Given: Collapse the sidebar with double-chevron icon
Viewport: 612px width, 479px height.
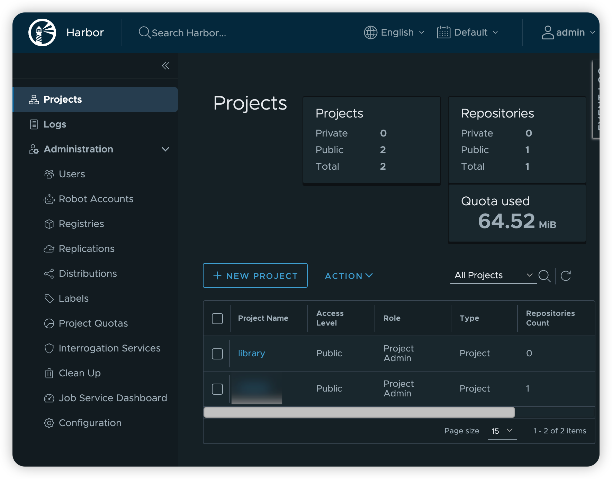Looking at the screenshot, I should (165, 66).
